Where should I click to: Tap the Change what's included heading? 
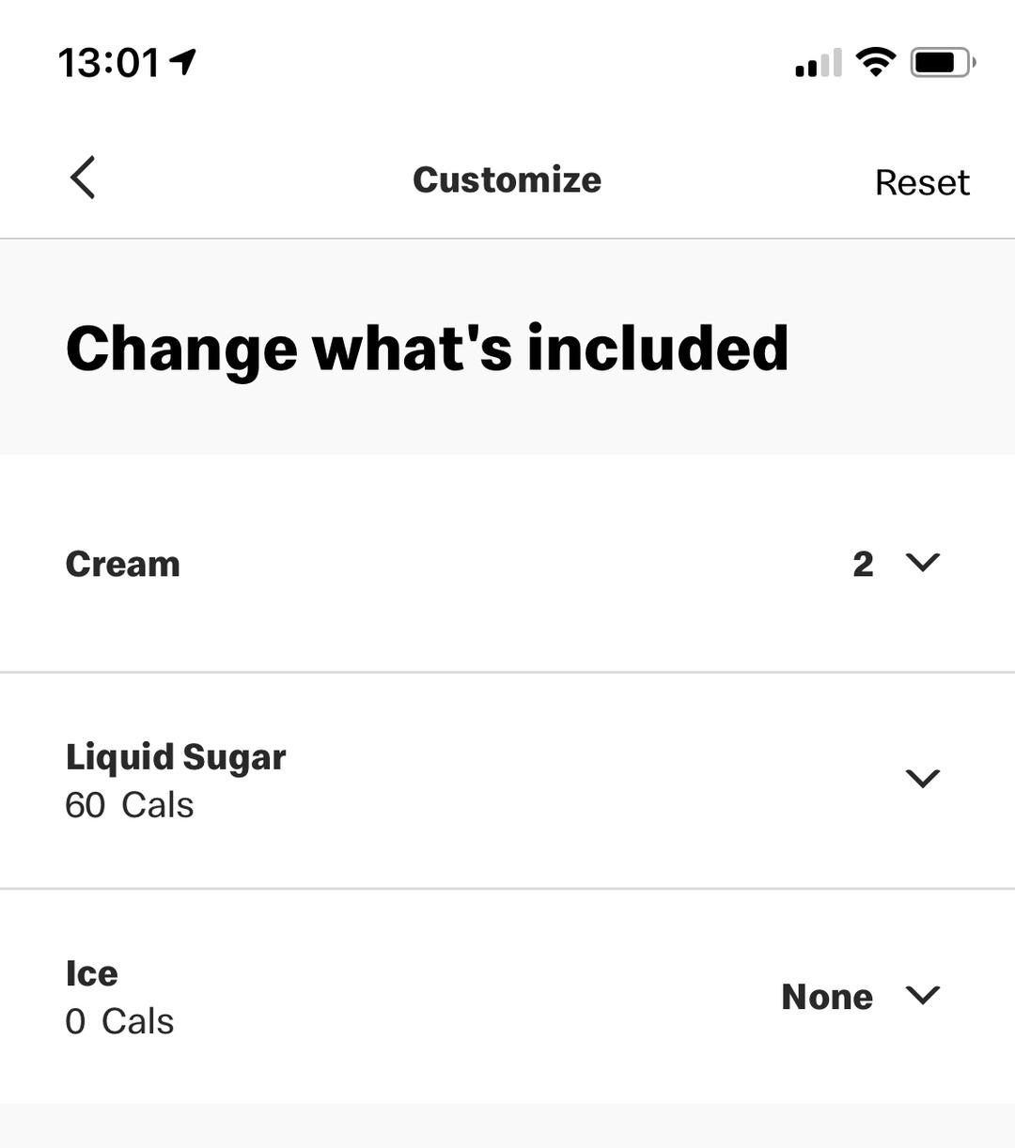point(427,349)
